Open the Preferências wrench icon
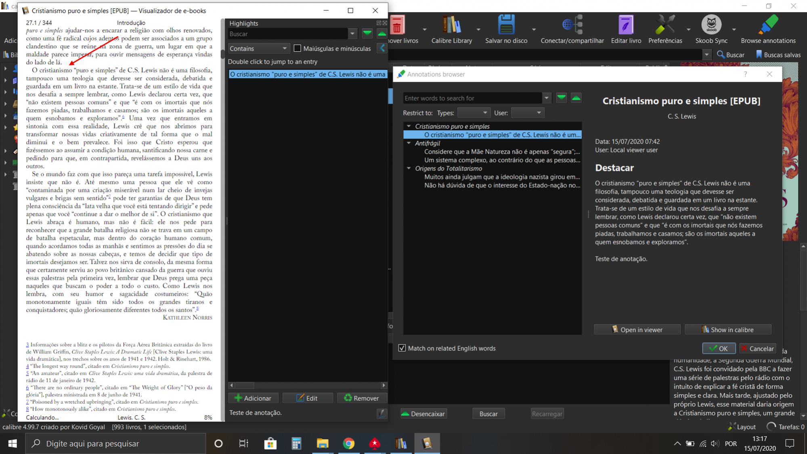 tap(665, 25)
